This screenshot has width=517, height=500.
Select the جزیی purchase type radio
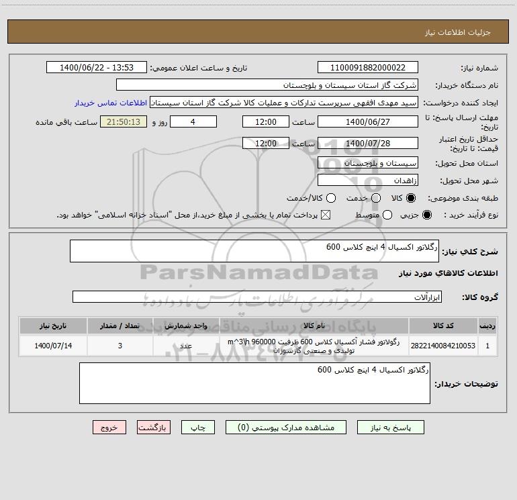pyautogui.click(x=426, y=215)
